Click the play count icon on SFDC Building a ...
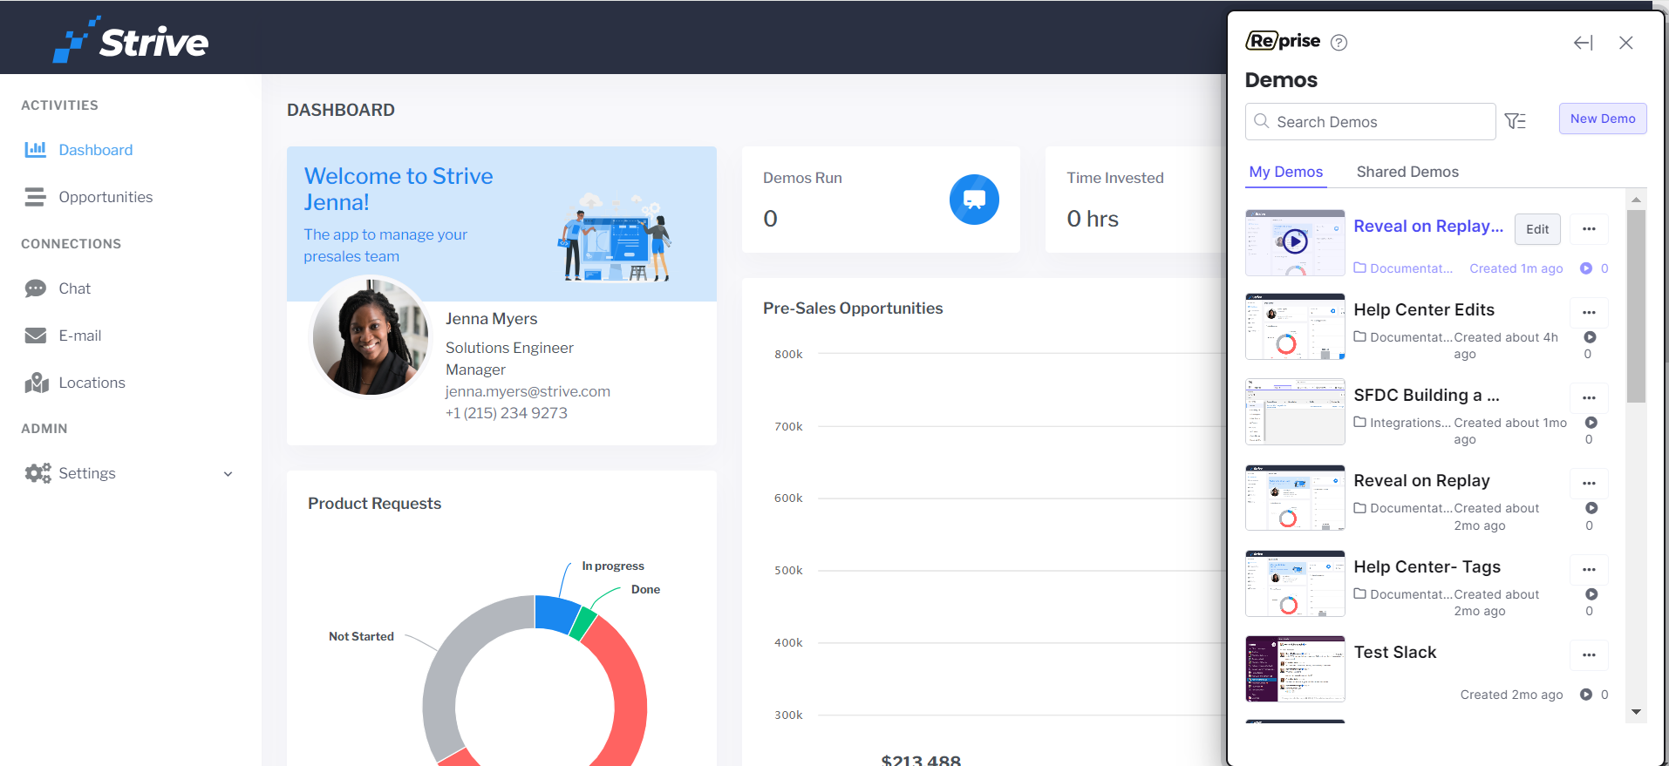The image size is (1669, 766). click(x=1591, y=423)
